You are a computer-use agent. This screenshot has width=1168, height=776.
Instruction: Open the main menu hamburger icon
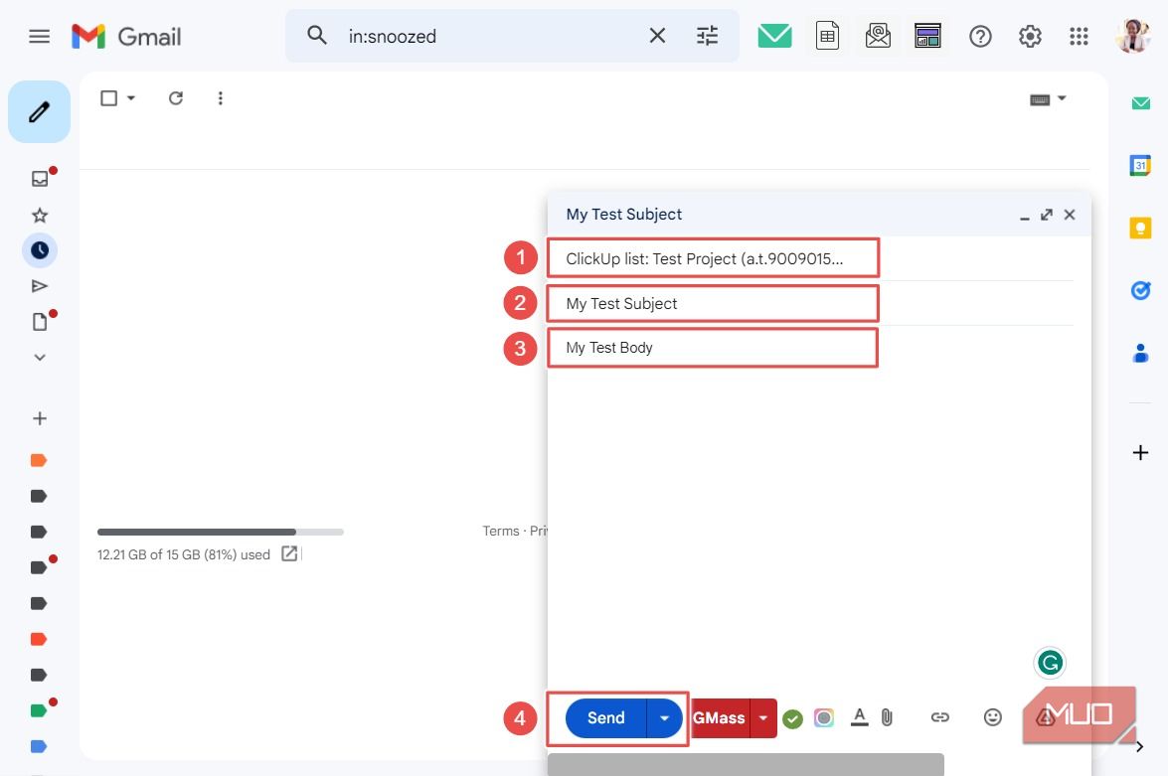(x=39, y=36)
